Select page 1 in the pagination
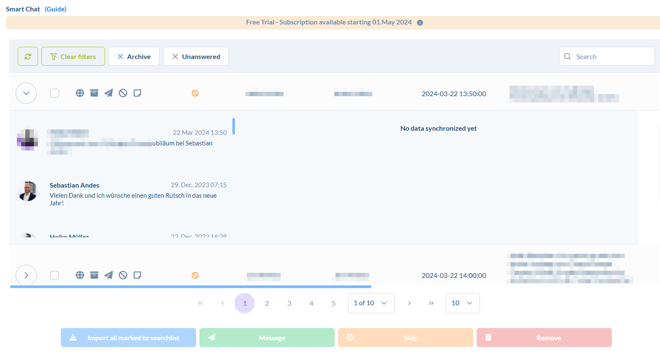The width and height of the screenshot is (660, 355). [x=245, y=303]
